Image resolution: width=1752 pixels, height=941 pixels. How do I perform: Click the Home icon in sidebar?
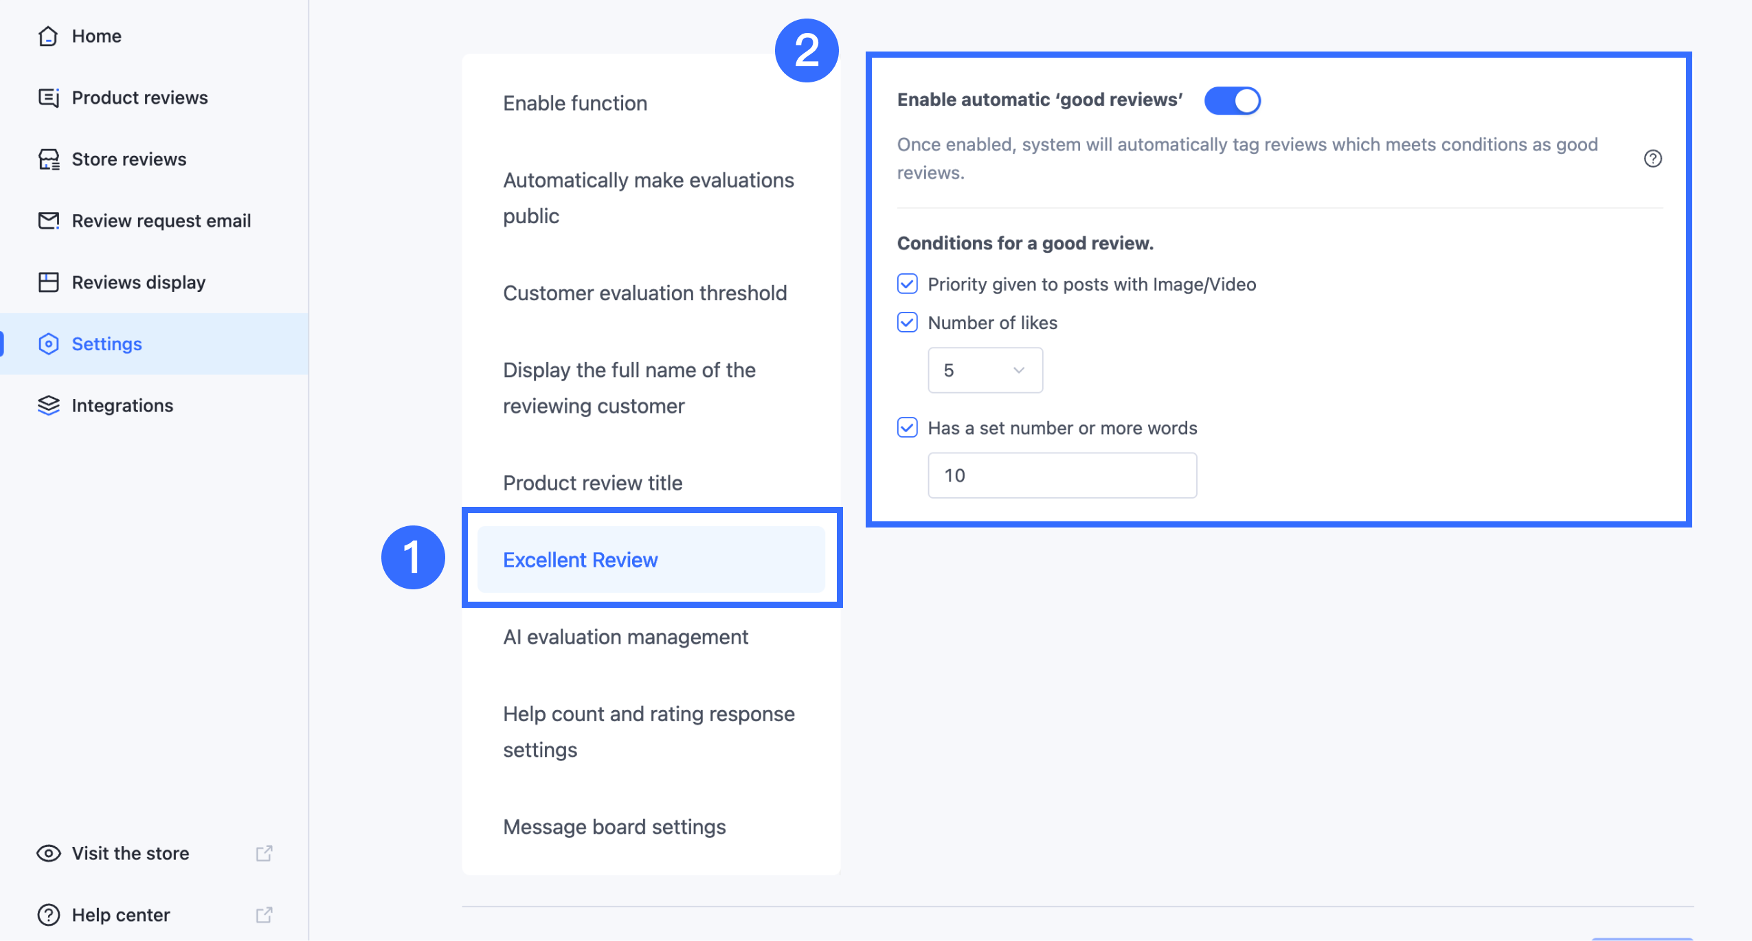pos(48,36)
